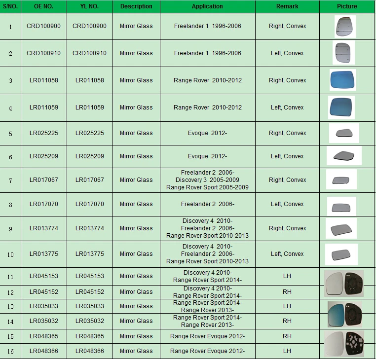376x359 pixels.
Task: Click YL NO. cell LR013775
Action: [90, 254]
